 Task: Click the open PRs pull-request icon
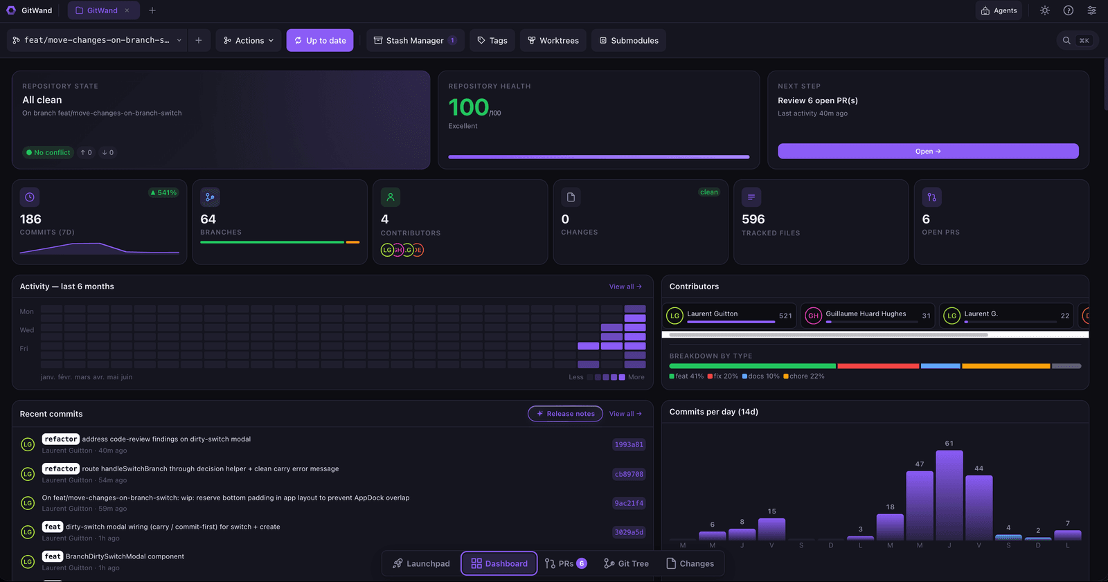[x=931, y=197]
